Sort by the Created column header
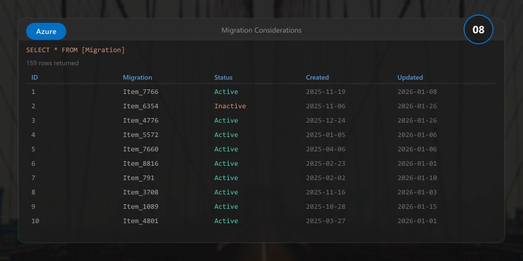The width and height of the screenshot is (523, 261). (317, 77)
